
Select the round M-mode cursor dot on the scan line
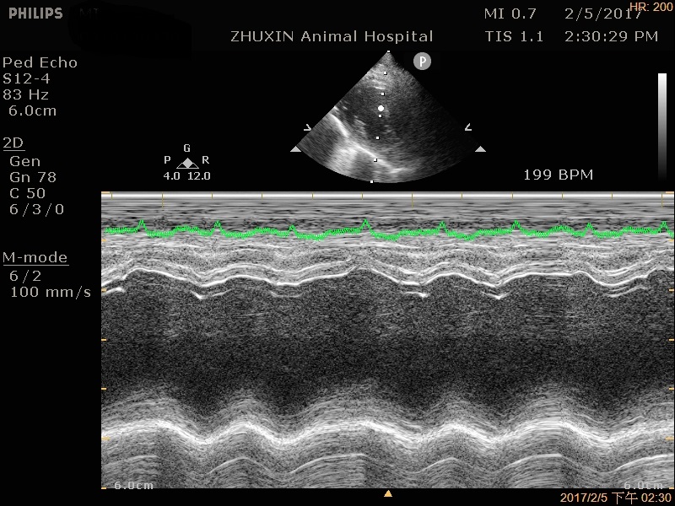pyautogui.click(x=381, y=109)
